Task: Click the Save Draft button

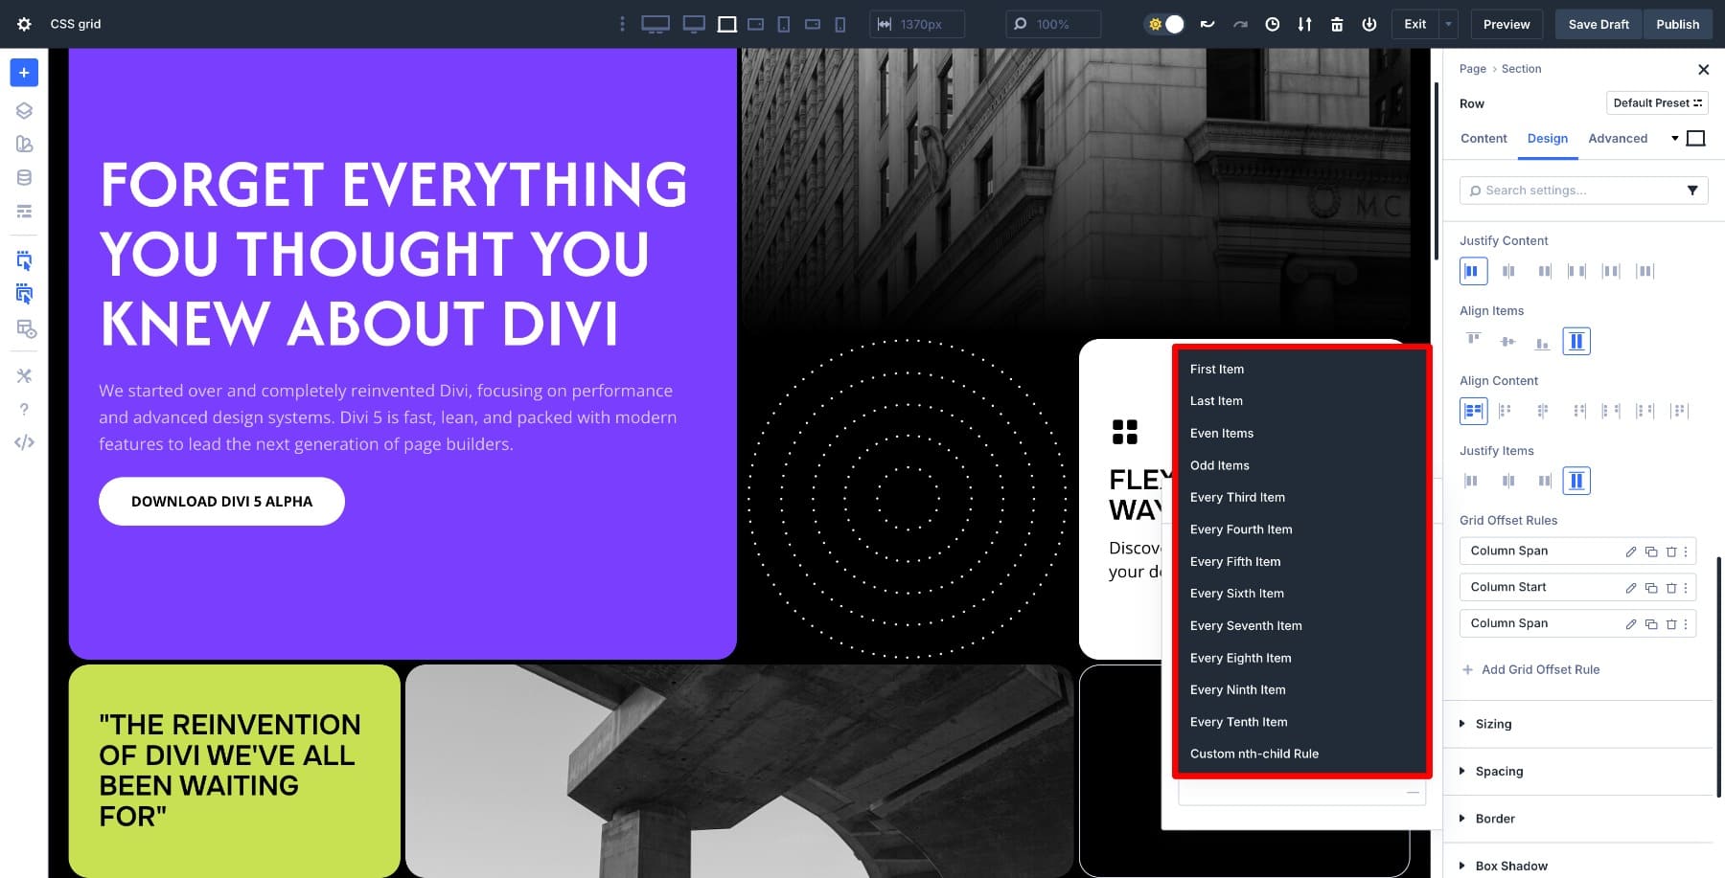Action: point(1598,24)
